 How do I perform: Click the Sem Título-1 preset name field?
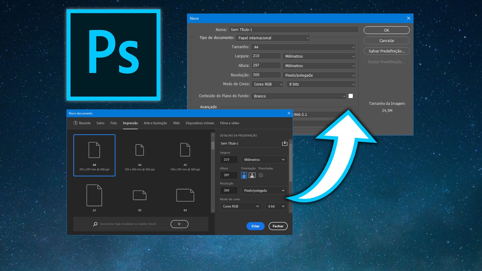pos(250,143)
